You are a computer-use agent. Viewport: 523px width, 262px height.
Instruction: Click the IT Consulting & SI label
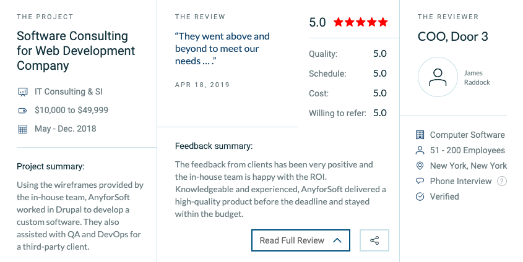(x=68, y=91)
